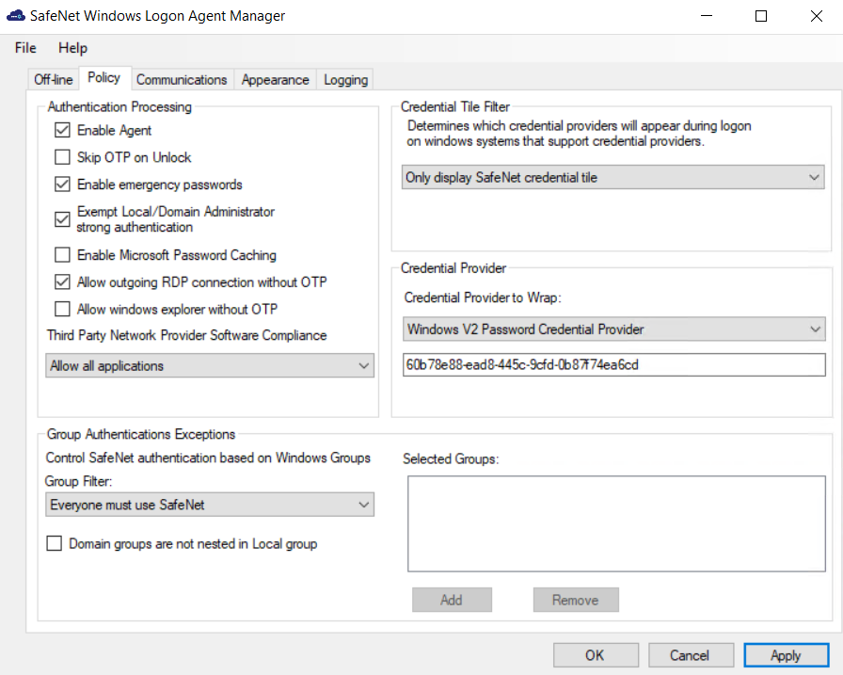
Task: Enable Microsoft Password Caching checkbox
Action: (x=62, y=255)
